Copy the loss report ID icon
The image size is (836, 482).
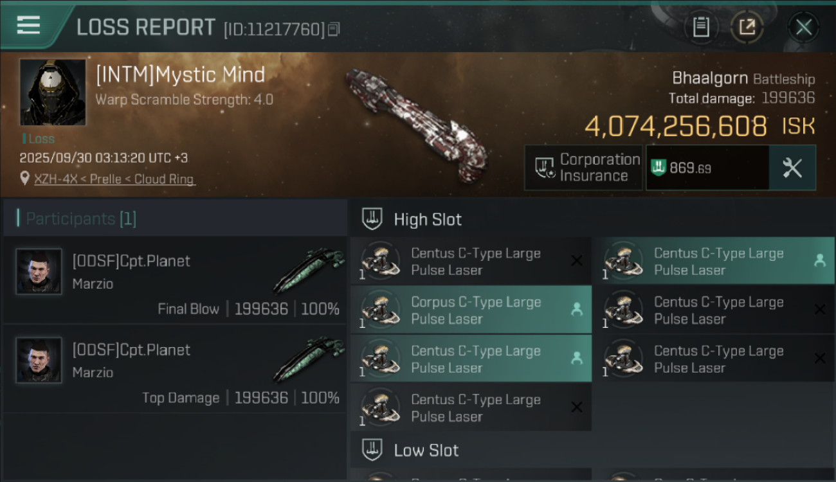click(x=334, y=30)
